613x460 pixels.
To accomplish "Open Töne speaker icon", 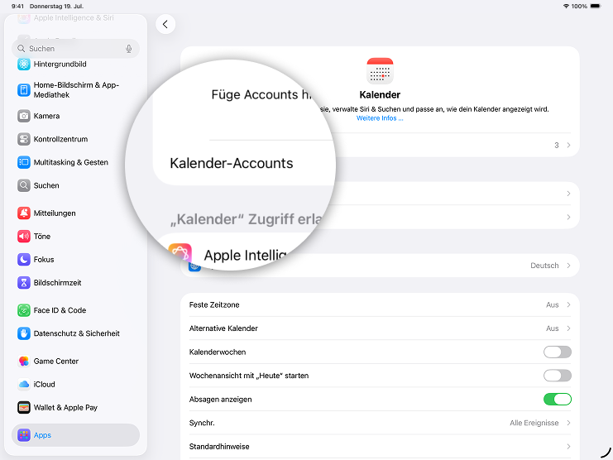I will 24,236.
